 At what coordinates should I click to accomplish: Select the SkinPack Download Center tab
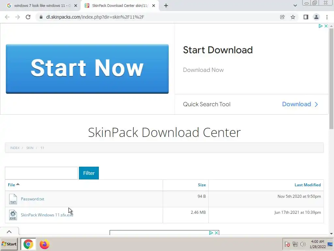(x=119, y=6)
